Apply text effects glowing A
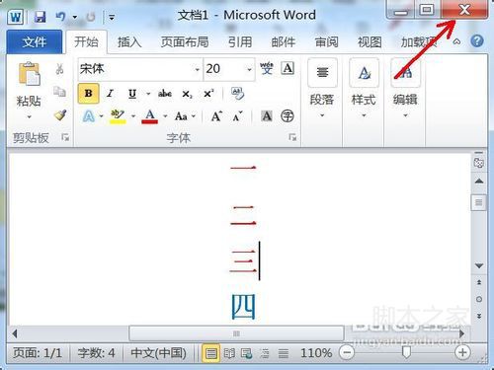The width and height of the screenshot is (494, 370). pyautogui.click(x=89, y=116)
